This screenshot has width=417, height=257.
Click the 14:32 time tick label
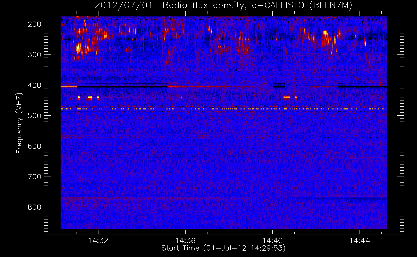[x=98, y=241]
